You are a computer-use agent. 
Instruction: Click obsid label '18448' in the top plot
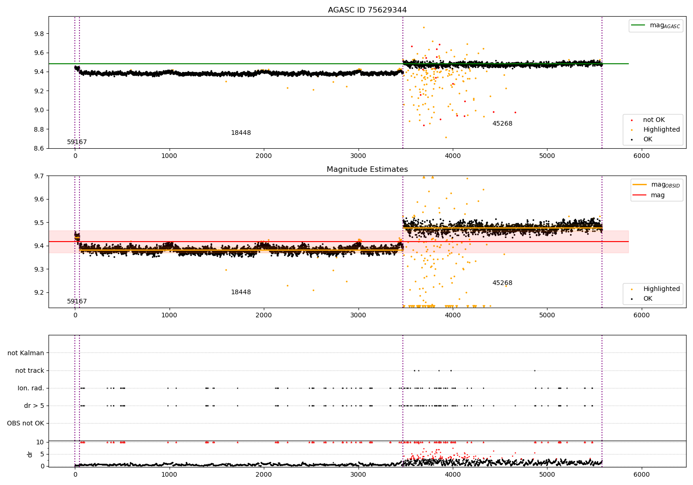(241, 133)
